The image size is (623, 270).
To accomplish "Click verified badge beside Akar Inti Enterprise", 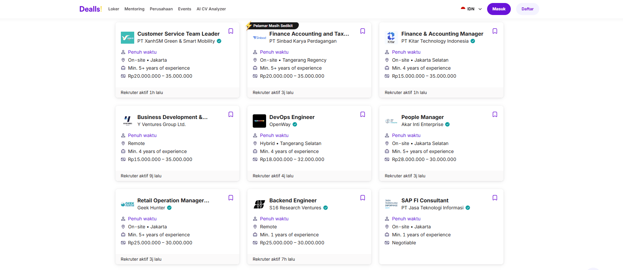I will [x=447, y=124].
